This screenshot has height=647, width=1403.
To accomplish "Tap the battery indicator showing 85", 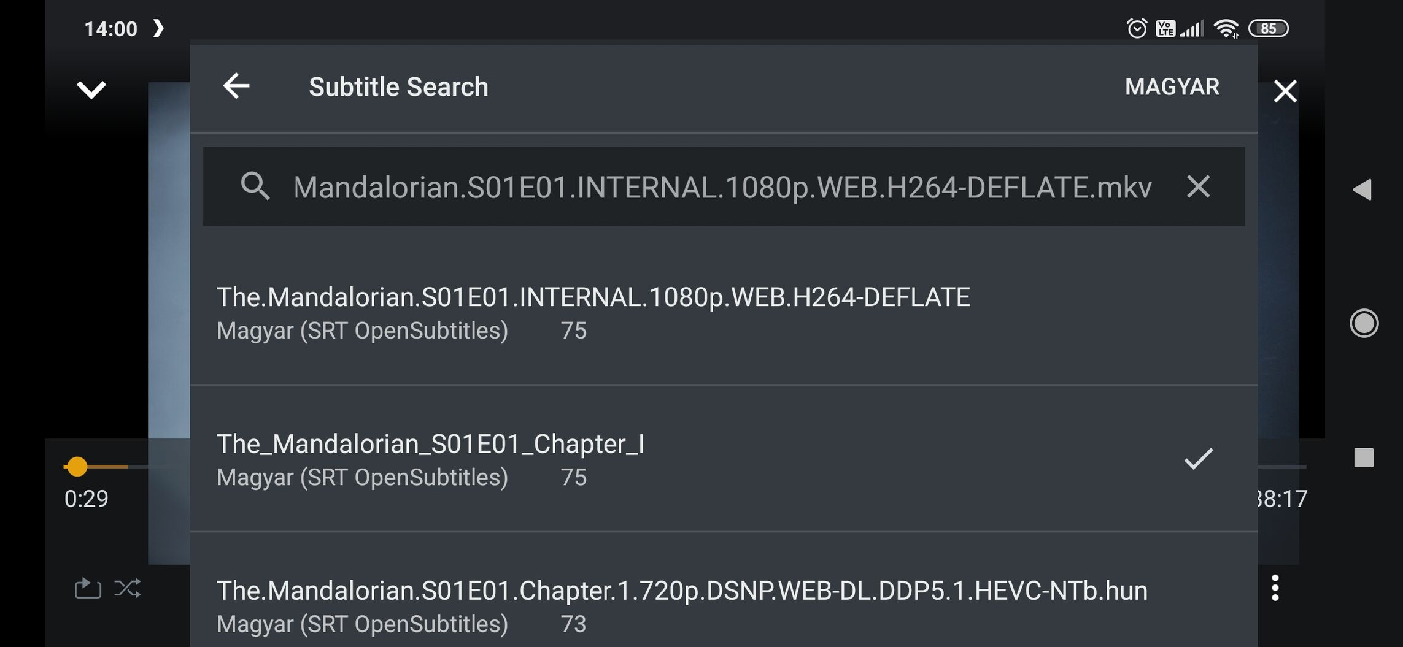I will pos(1269,28).
